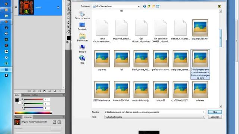Go up one folder level icon
This screenshot has height=134, width=239.
(x=149, y=6)
